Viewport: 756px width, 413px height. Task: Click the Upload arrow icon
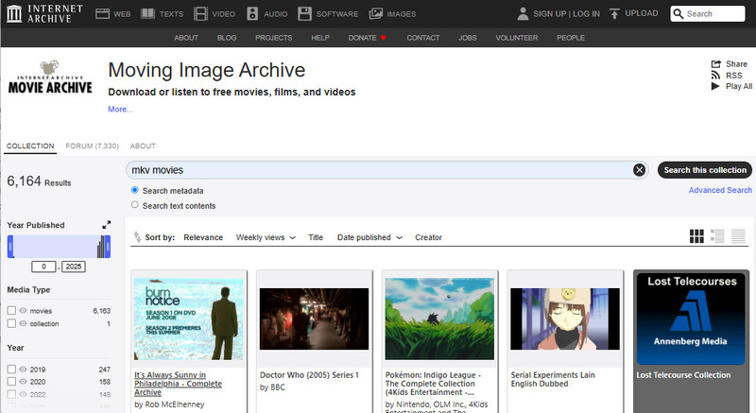614,13
